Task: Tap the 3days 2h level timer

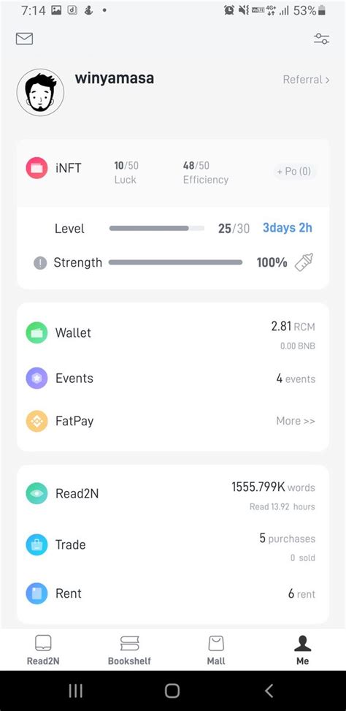Action: click(288, 228)
